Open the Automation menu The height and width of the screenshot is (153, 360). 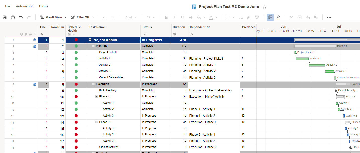click(24, 6)
